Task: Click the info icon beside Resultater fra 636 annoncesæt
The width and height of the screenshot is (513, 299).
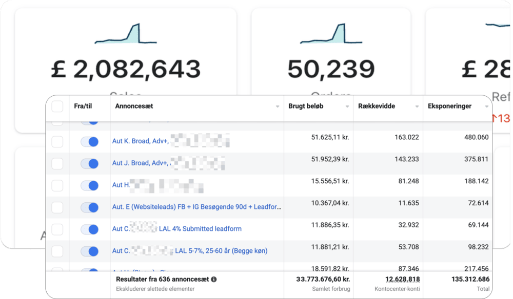Action: click(x=214, y=280)
